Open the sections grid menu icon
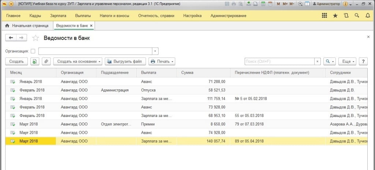 pos(324,16)
